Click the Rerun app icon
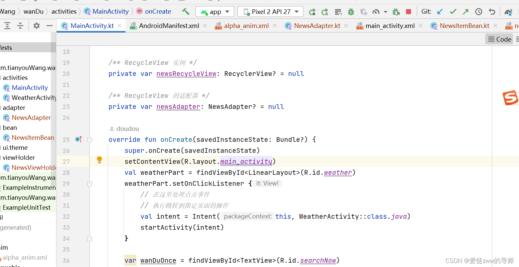This screenshot has width=519, height=267. tap(312, 12)
